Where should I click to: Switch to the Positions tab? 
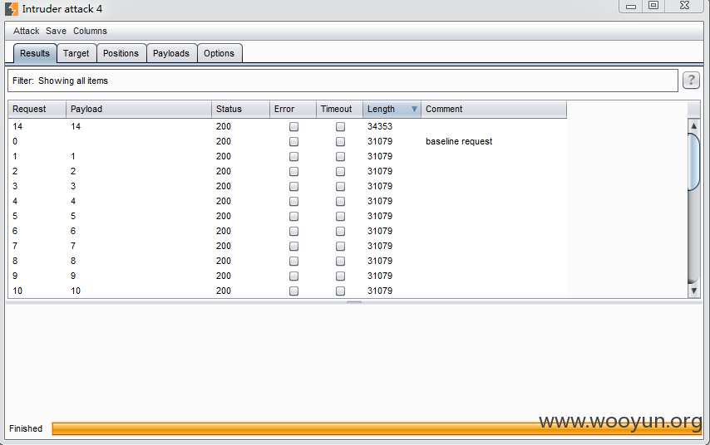[121, 53]
